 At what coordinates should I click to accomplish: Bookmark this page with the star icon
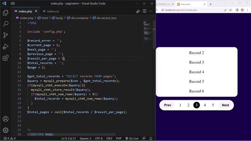[x=231, y=10]
